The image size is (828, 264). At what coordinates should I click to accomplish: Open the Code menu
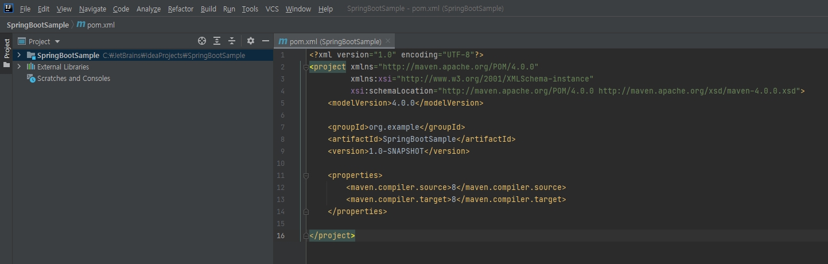point(121,9)
